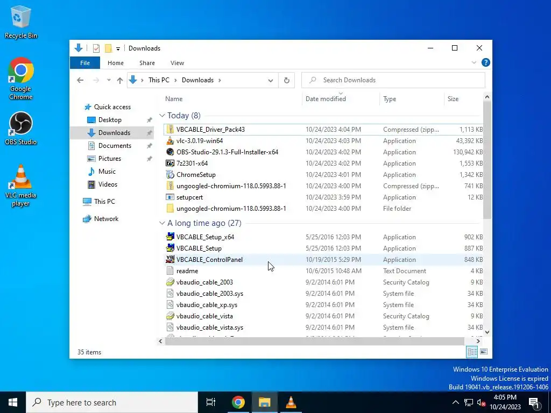Click This PC in the address bar
The width and height of the screenshot is (551, 413).
[159, 80]
